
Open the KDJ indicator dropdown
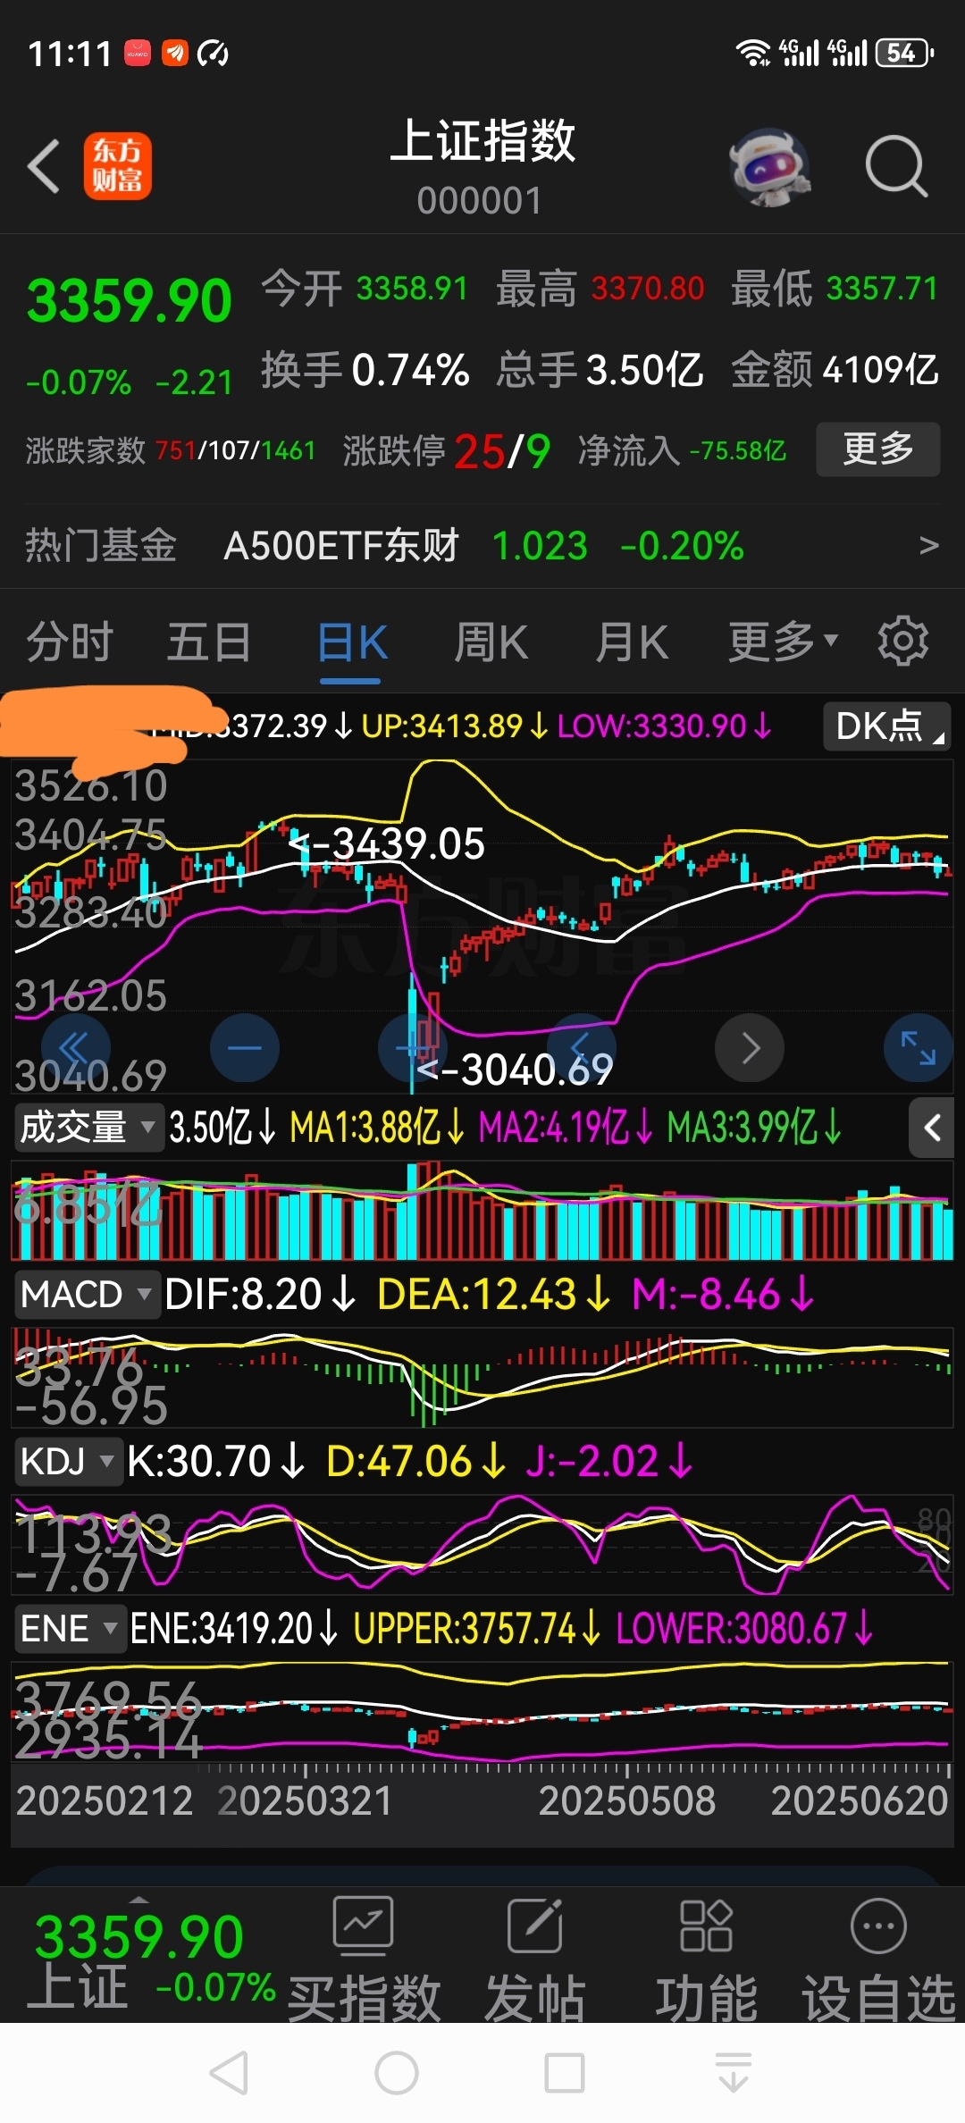(68, 1462)
